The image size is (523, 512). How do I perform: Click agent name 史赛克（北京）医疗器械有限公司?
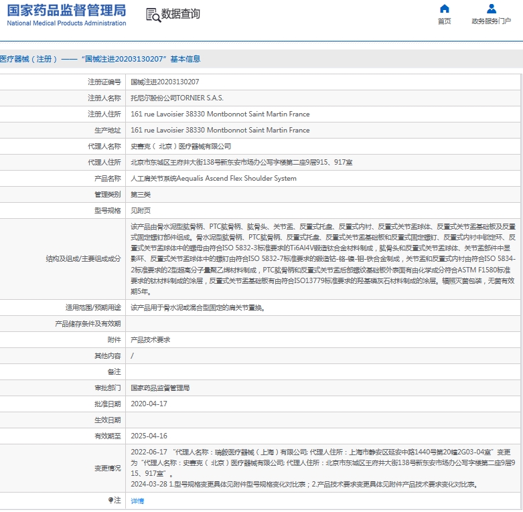[x=181, y=147]
